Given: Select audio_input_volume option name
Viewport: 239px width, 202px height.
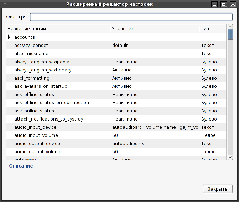Looking at the screenshot, I should tap(36, 135).
